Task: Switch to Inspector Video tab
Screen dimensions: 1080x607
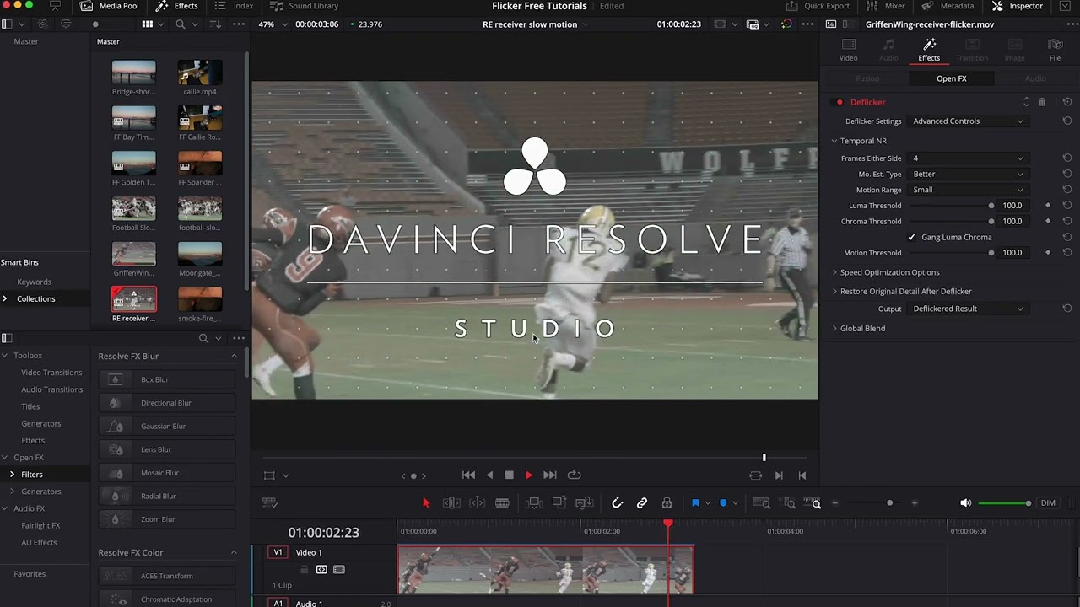Action: [x=849, y=50]
